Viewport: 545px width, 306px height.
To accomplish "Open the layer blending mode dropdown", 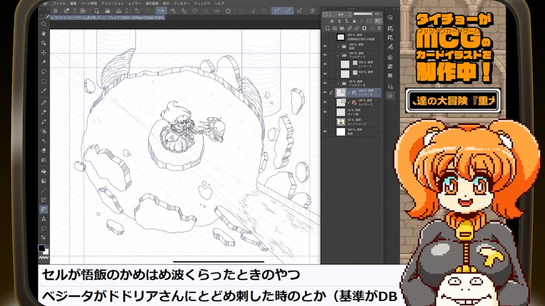I will click(342, 14).
